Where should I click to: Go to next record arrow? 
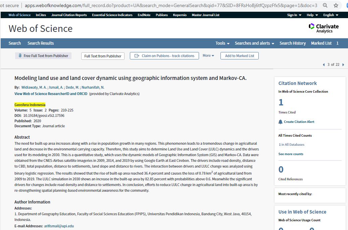pyautogui.click(x=343, y=64)
